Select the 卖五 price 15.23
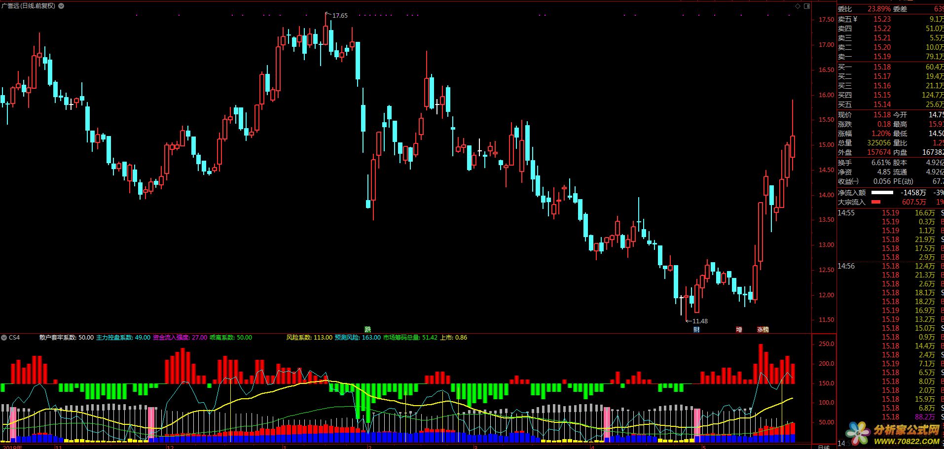 point(882,19)
